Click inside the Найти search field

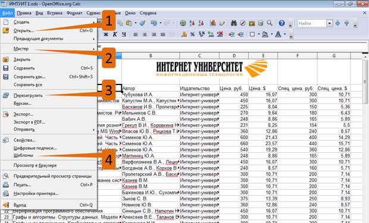tap(312, 23)
